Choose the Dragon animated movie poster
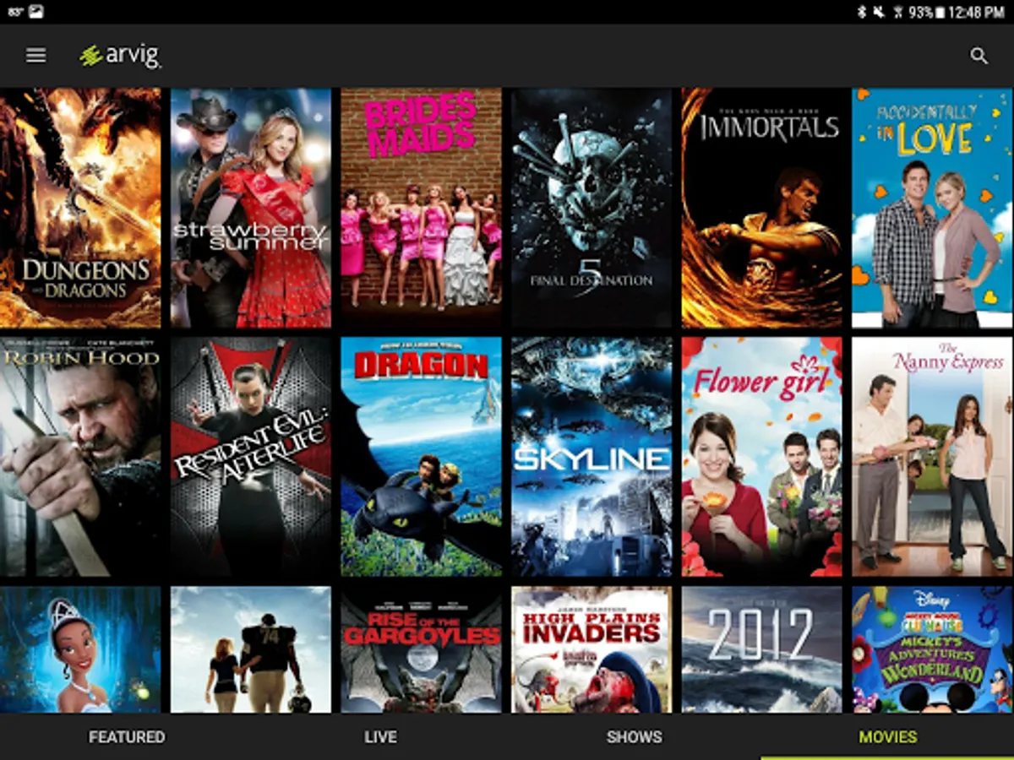The image size is (1014, 760). 422,457
